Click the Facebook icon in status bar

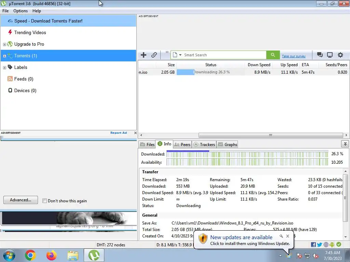tap(313, 245)
